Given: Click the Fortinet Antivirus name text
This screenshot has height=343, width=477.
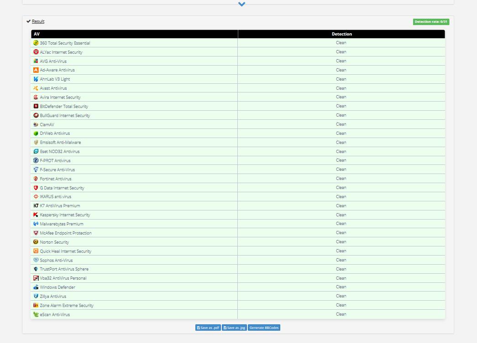Looking at the screenshot, I should coord(56,179).
